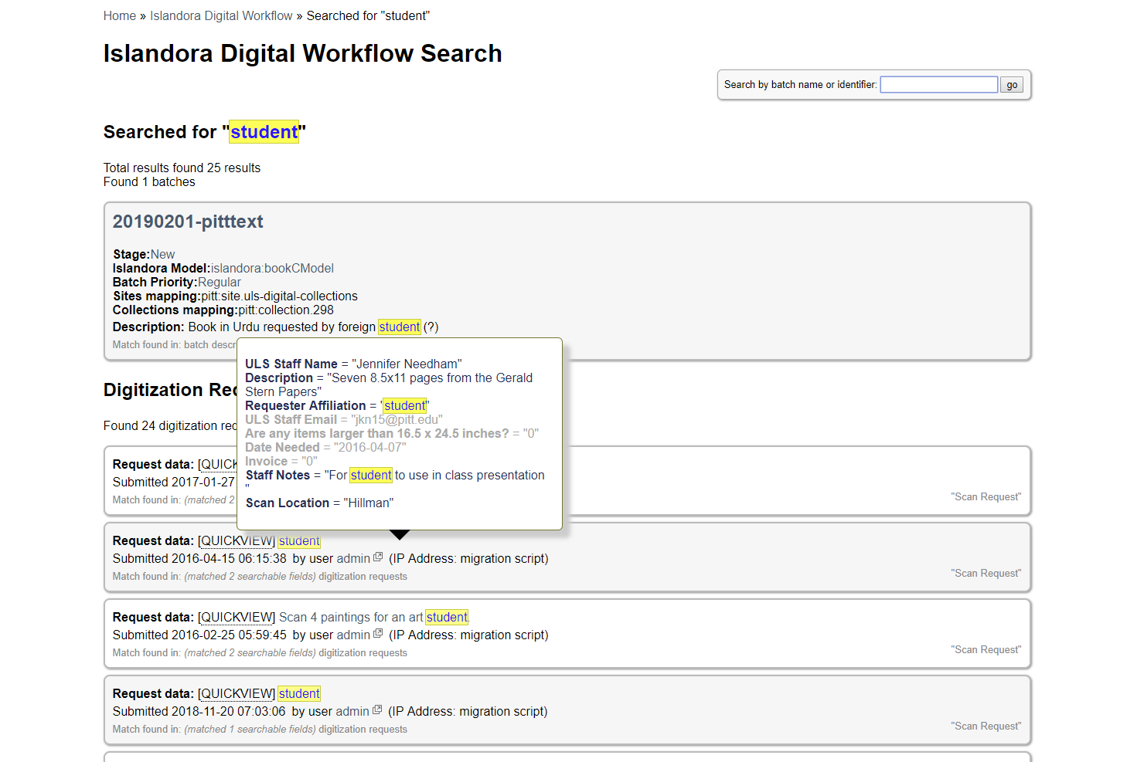Open QUICKVIEW for request submitted 2018-11-20

(x=237, y=693)
